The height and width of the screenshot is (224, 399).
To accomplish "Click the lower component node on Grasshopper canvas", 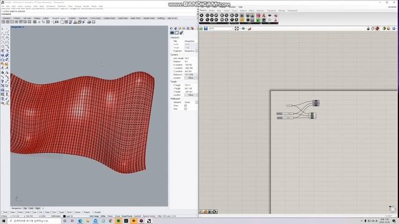I will [x=312, y=116].
